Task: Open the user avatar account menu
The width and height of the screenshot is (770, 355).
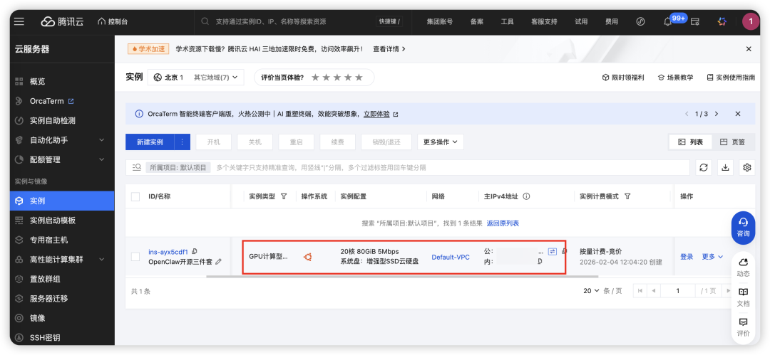Action: 750,21
